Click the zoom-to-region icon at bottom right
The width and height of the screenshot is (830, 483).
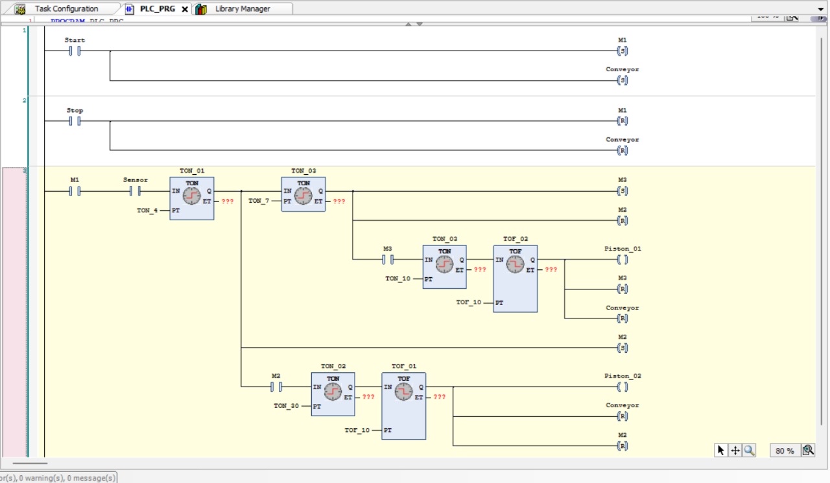tap(808, 450)
